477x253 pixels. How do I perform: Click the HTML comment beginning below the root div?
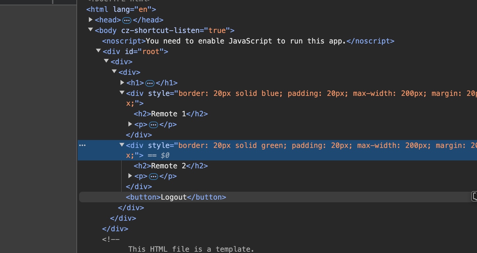coord(110,239)
